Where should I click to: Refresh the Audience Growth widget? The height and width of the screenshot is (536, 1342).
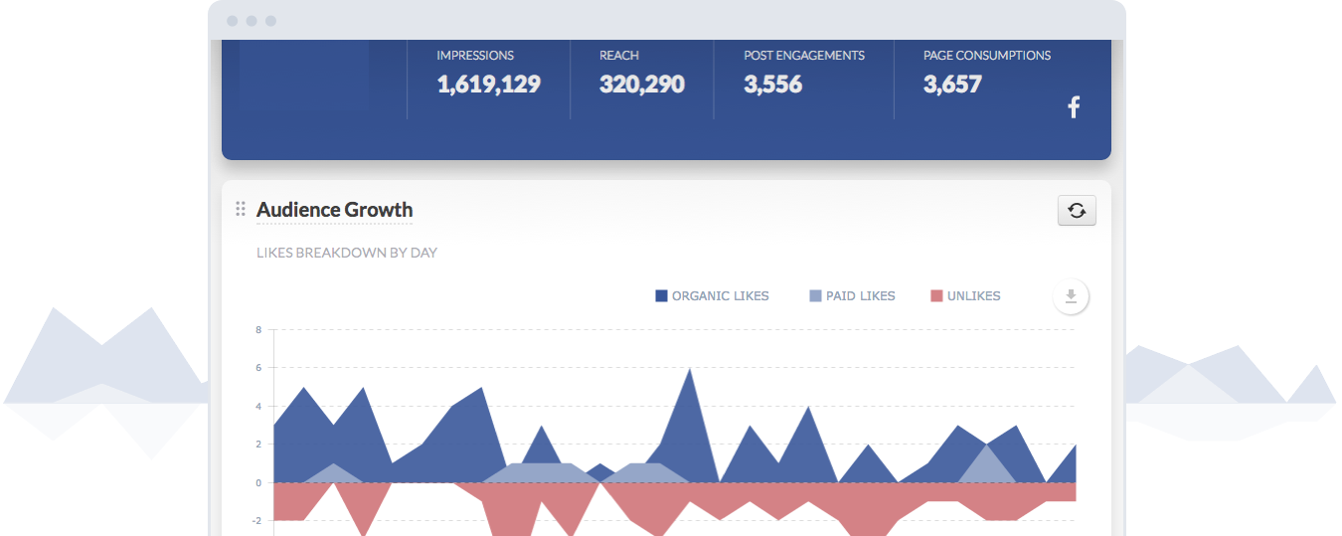(1077, 210)
